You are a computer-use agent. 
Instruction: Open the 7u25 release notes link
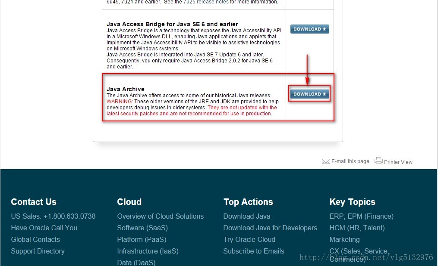click(206, 2)
